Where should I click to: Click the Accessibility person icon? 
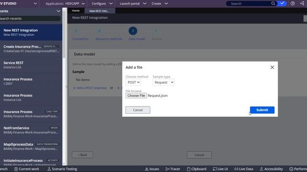(x=261, y=169)
